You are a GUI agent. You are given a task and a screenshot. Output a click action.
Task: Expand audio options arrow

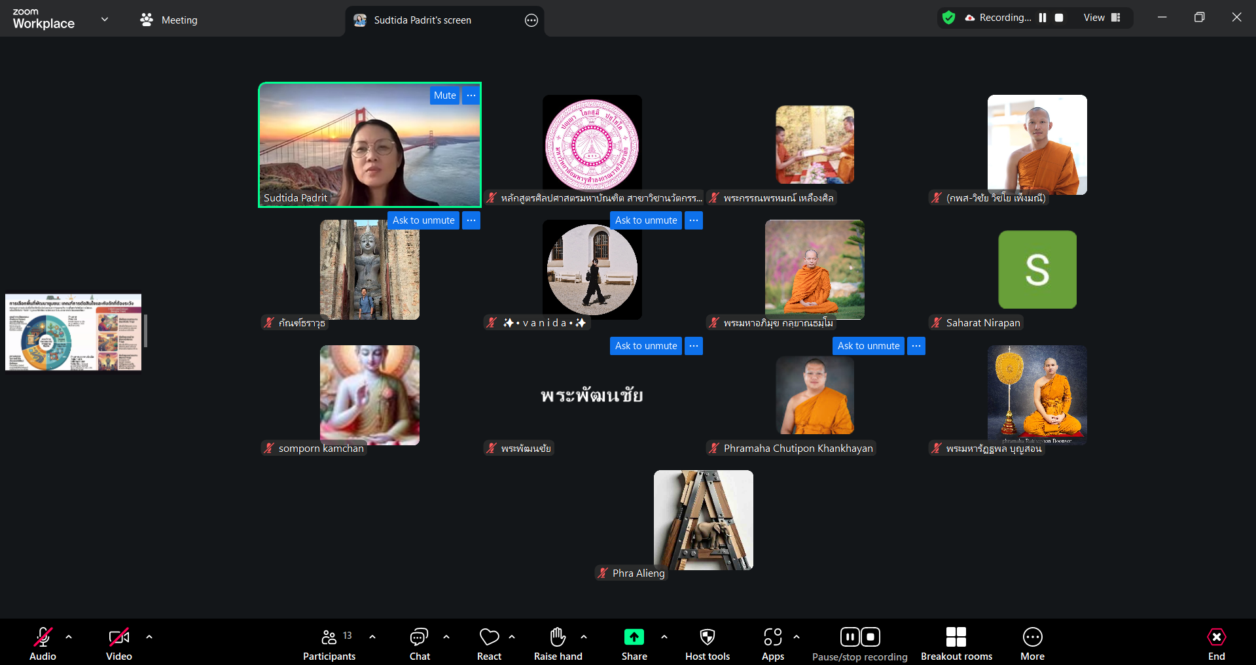(69, 637)
